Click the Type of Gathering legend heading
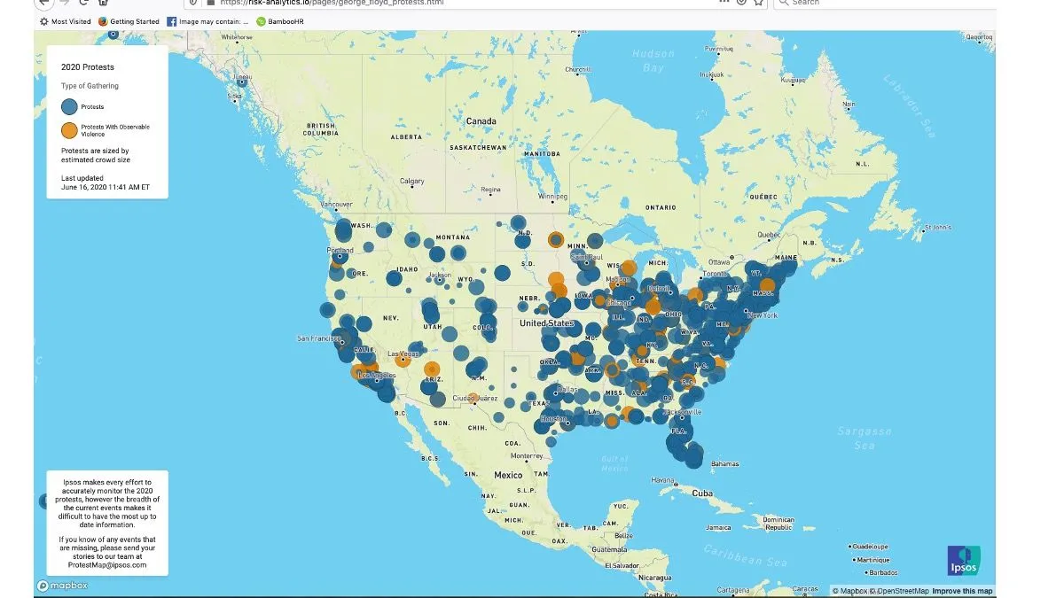The height and width of the screenshot is (598, 1064). pyautogui.click(x=90, y=86)
